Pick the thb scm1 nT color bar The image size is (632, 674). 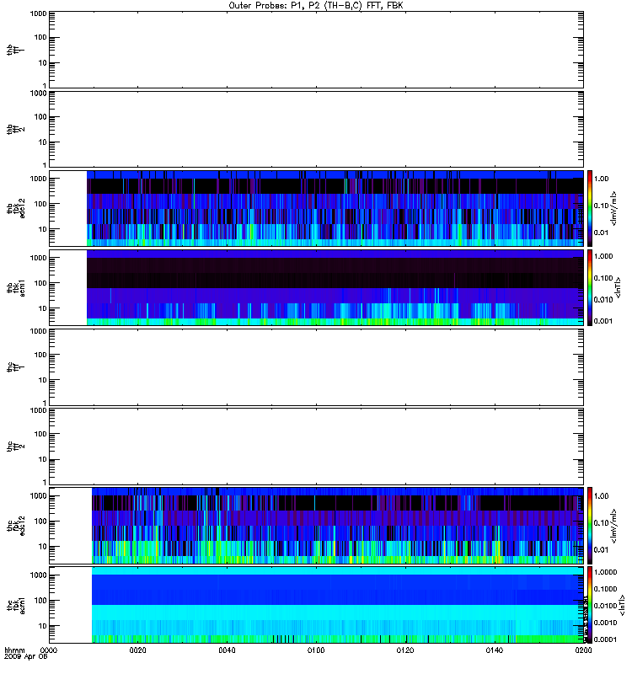(x=589, y=287)
